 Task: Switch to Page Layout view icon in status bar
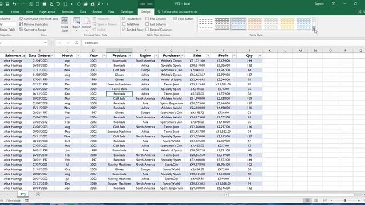pyautogui.click(x=316, y=200)
